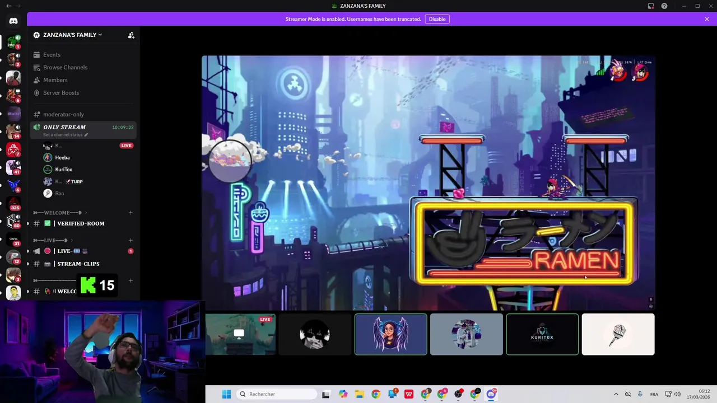717x403 pixels.
Task: Open the volume and network tray icons
Action: coord(672,394)
